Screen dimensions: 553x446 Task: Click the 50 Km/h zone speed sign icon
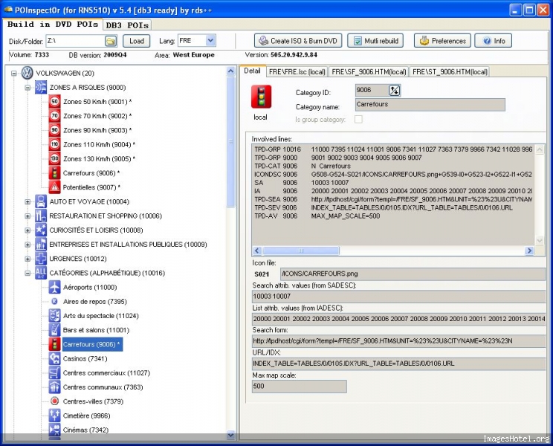pyautogui.click(x=54, y=102)
